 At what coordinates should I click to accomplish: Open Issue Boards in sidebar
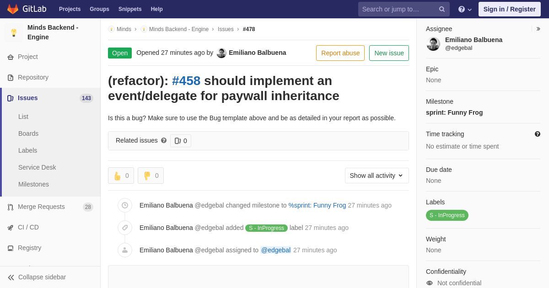point(28,133)
